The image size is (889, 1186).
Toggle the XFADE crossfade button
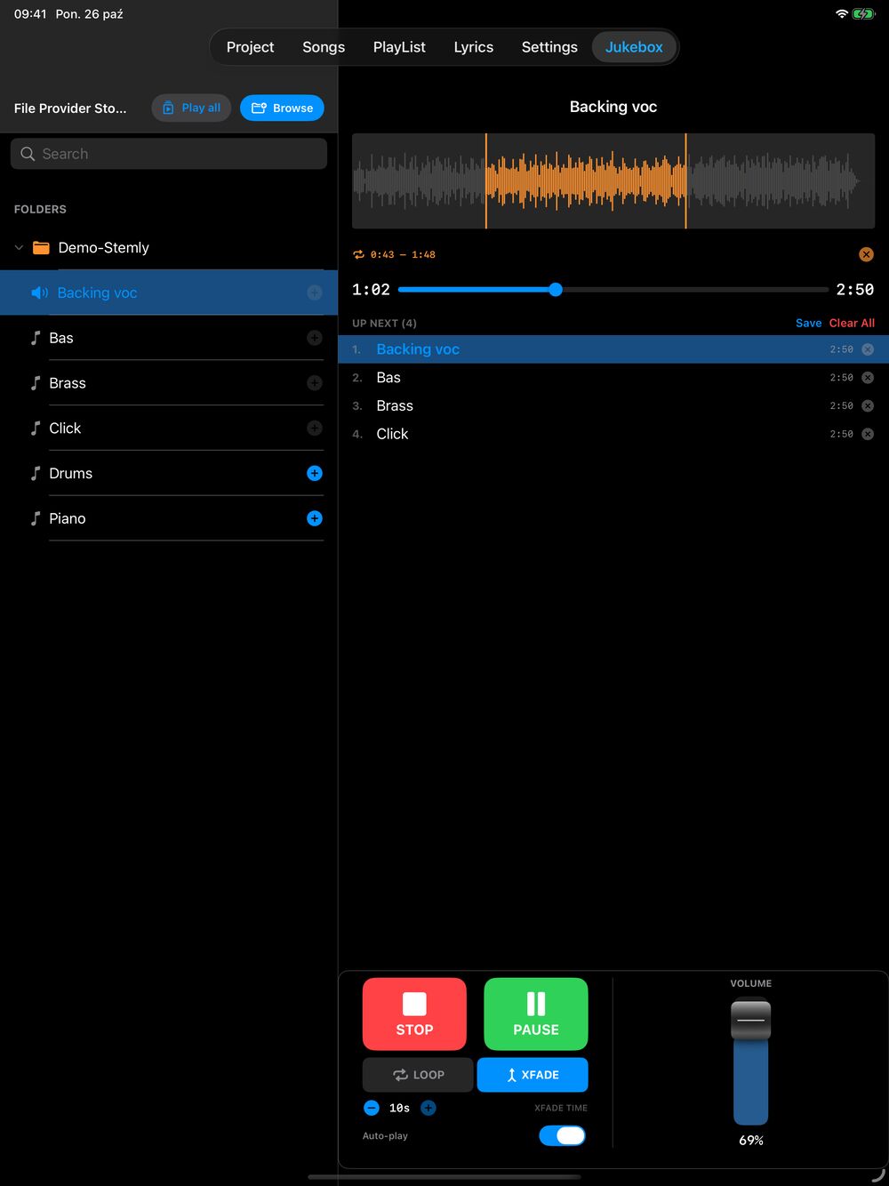pos(533,1075)
